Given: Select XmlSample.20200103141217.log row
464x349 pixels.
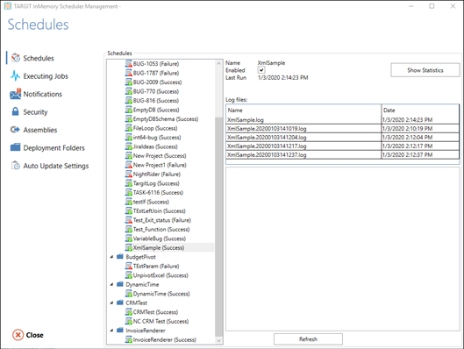Looking at the screenshot, I should click(342, 146).
